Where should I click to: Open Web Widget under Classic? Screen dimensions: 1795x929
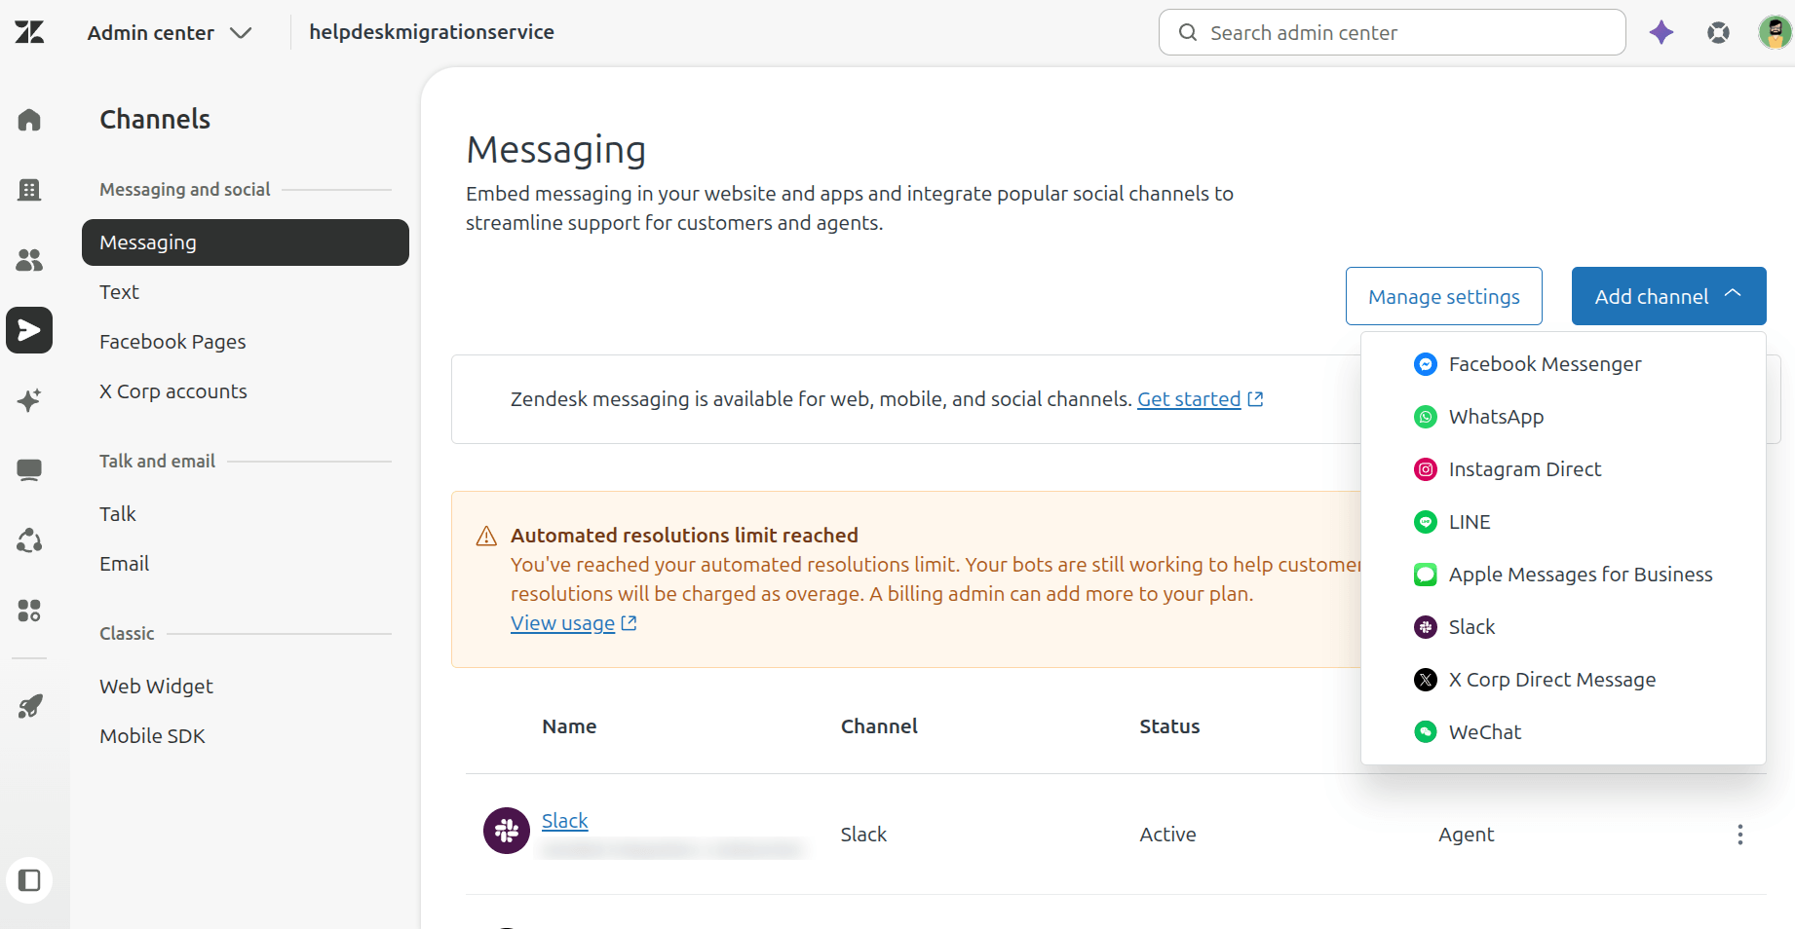(x=246, y=687)
